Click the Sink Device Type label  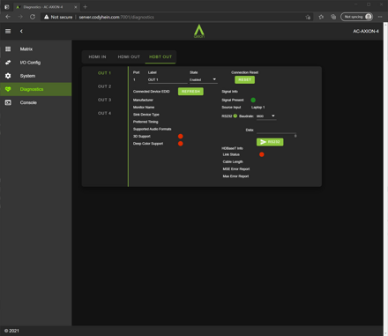click(146, 115)
